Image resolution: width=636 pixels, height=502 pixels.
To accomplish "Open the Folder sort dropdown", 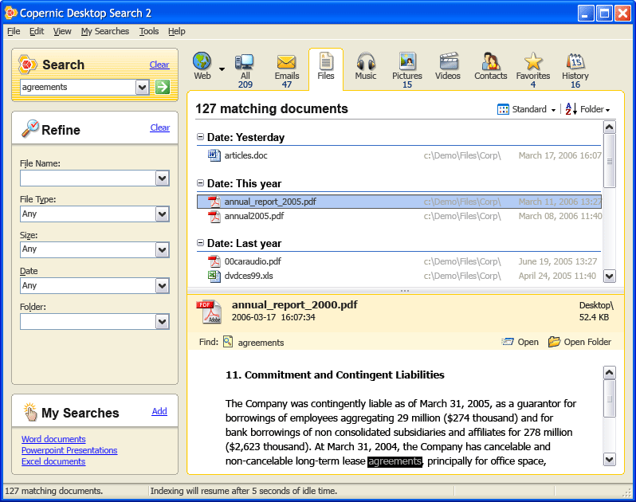I will pyautogui.click(x=587, y=109).
